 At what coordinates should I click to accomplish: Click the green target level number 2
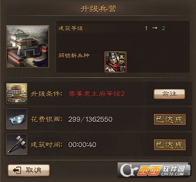point(163,28)
